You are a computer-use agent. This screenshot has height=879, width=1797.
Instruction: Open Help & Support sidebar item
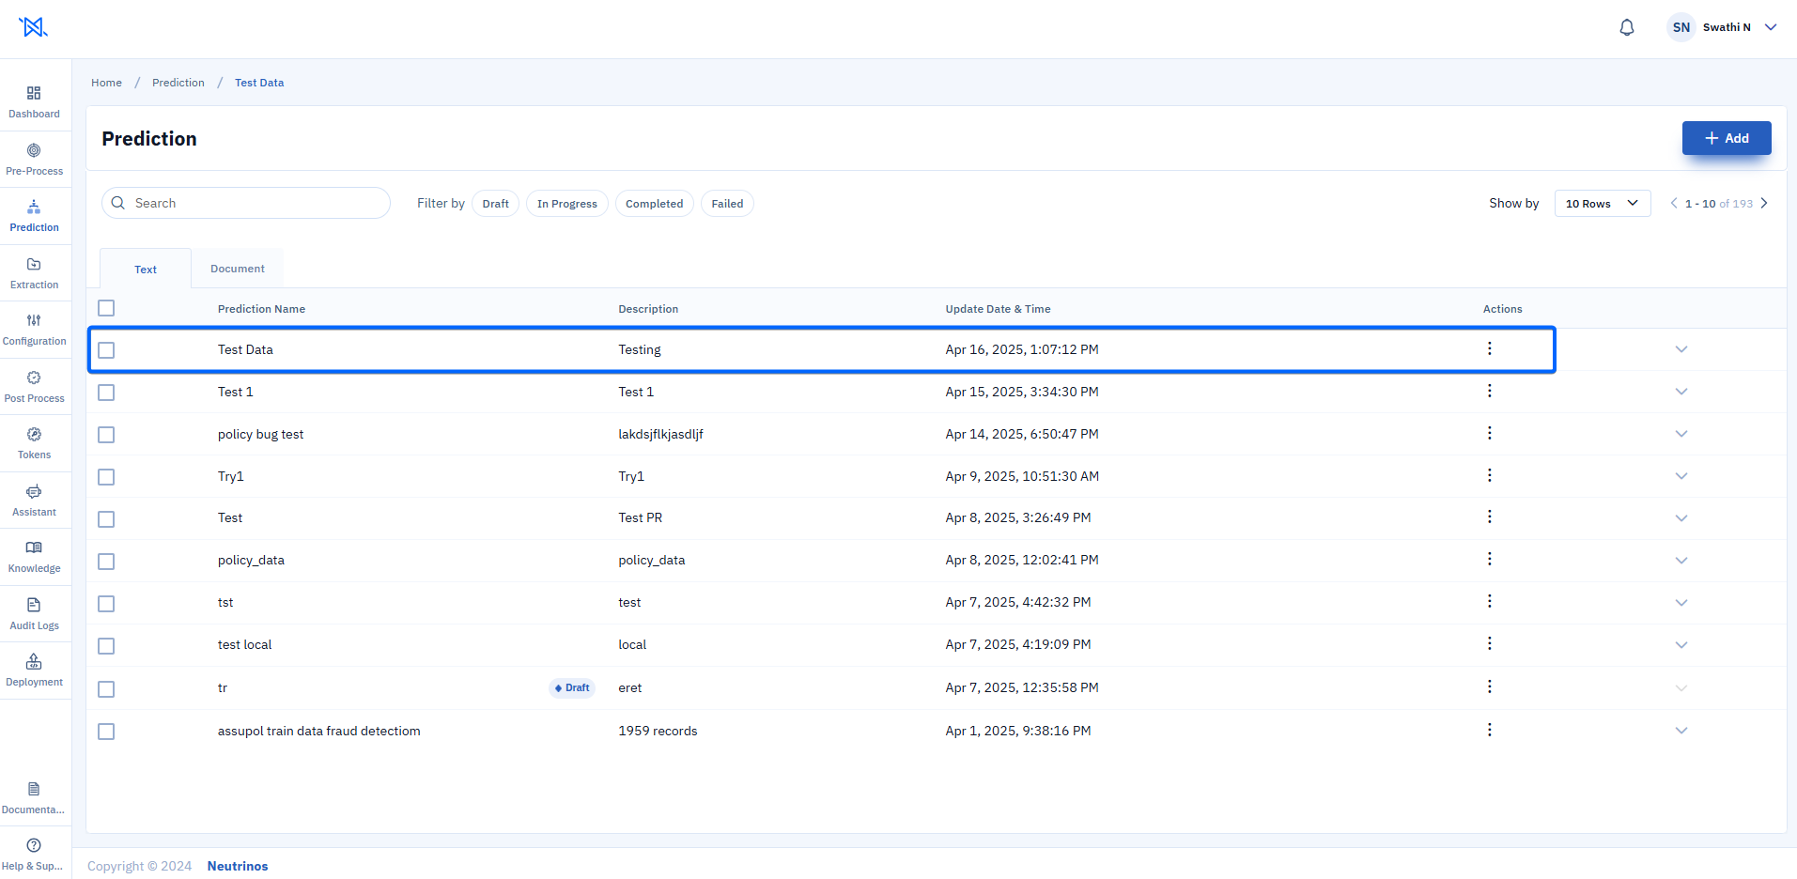point(34,855)
